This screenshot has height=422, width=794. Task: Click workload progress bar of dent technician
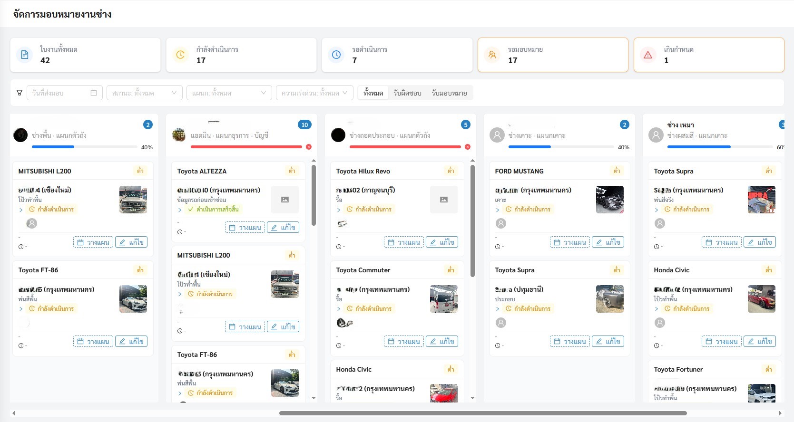pos(561,147)
